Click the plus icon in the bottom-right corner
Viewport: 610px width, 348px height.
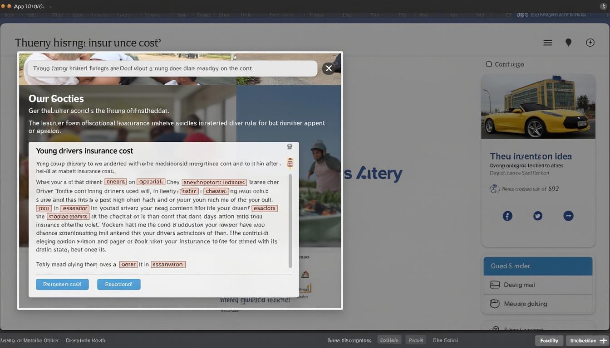[603, 340]
